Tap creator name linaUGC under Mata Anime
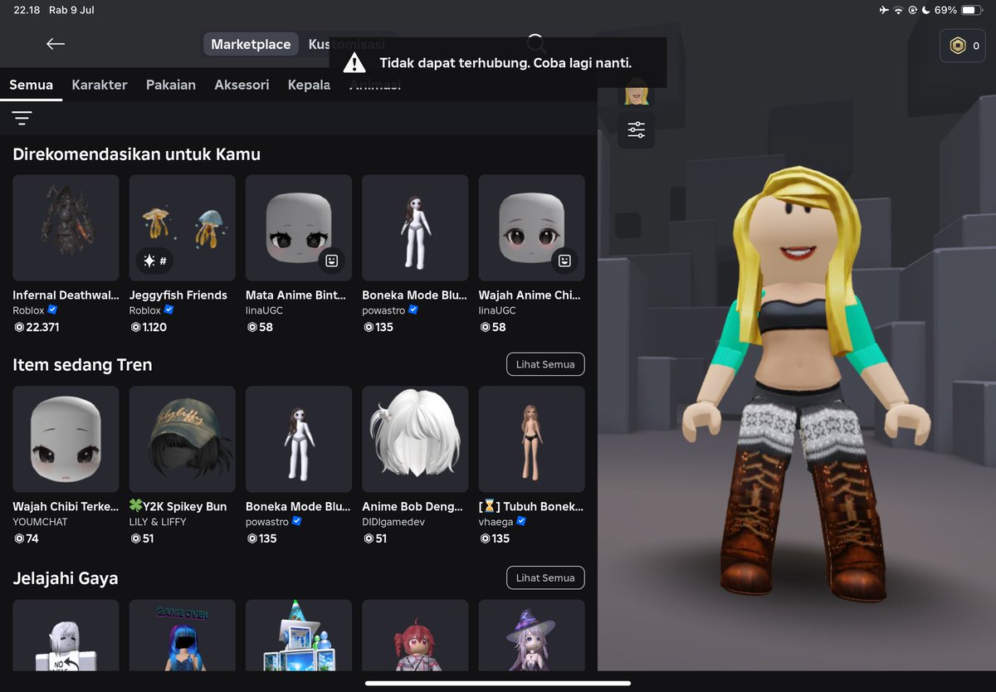The width and height of the screenshot is (996, 692). tap(264, 310)
